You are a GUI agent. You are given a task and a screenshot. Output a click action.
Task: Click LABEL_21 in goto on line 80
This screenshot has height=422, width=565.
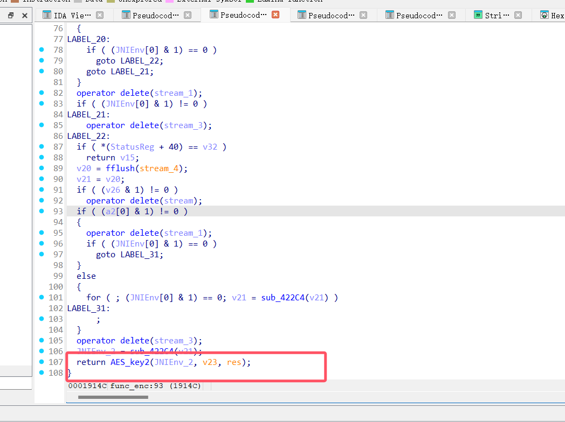click(x=130, y=72)
